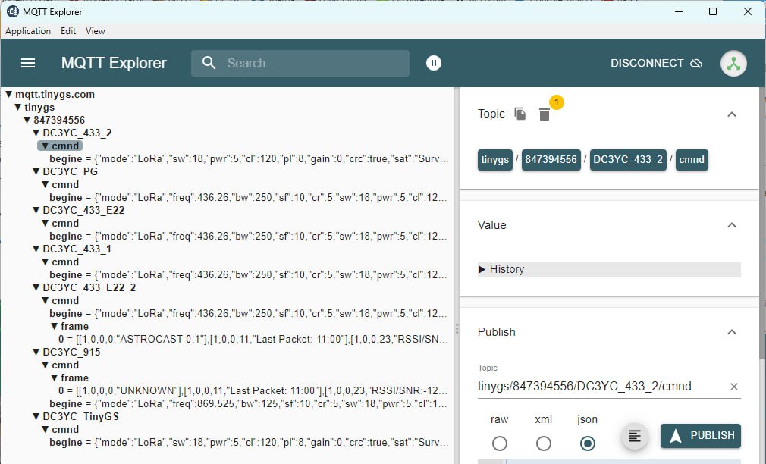This screenshot has width=766, height=464.
Task: Click the cmnd topic breadcrumb chip
Action: coord(692,160)
